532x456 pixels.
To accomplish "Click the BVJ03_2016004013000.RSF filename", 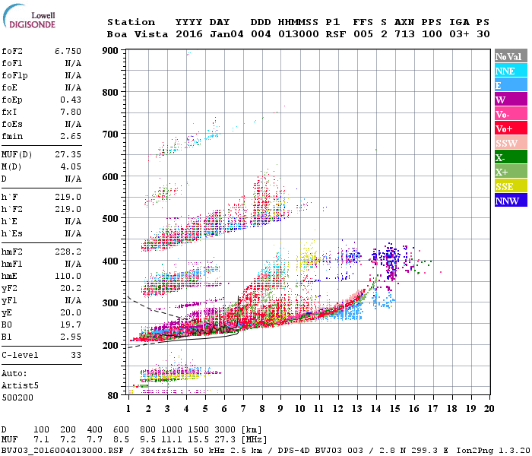I will 62,451.
